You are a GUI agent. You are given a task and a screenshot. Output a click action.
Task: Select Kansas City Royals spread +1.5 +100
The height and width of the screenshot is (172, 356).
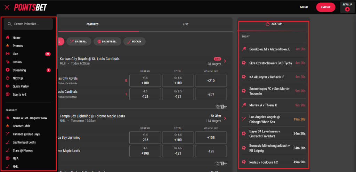tap(145, 81)
